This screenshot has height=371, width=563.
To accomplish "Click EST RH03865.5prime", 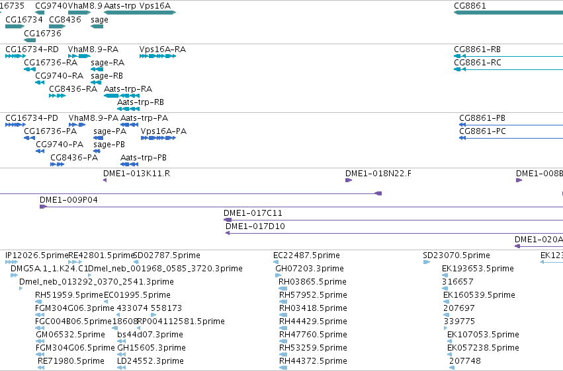I will click(x=283, y=288).
